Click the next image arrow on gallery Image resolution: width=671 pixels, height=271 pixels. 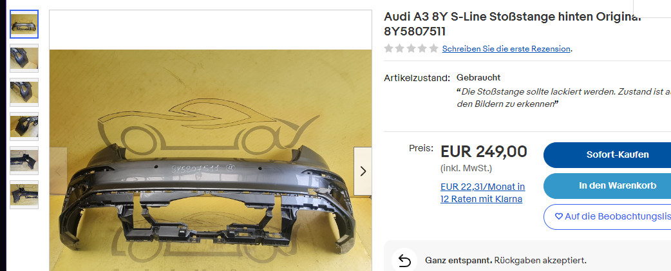tap(363, 171)
